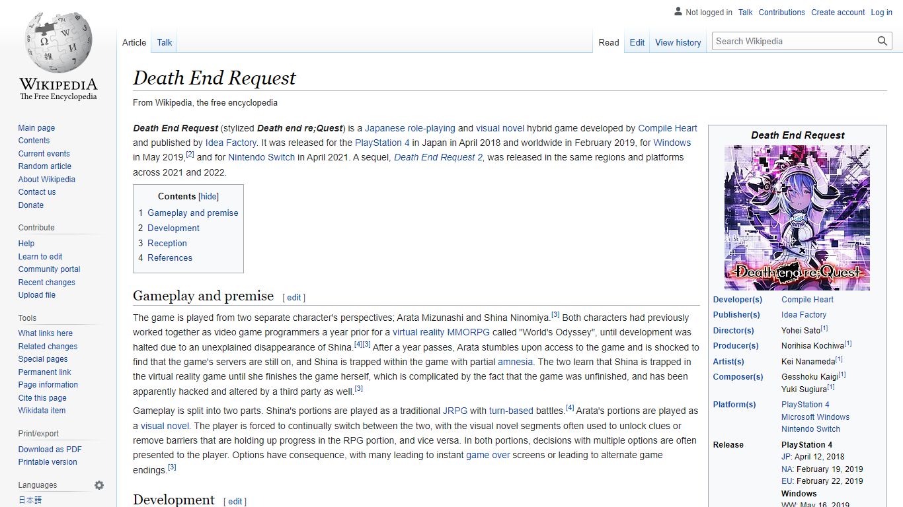Select the Article tab
Image resolution: width=903 pixels, height=507 pixels.
point(134,42)
